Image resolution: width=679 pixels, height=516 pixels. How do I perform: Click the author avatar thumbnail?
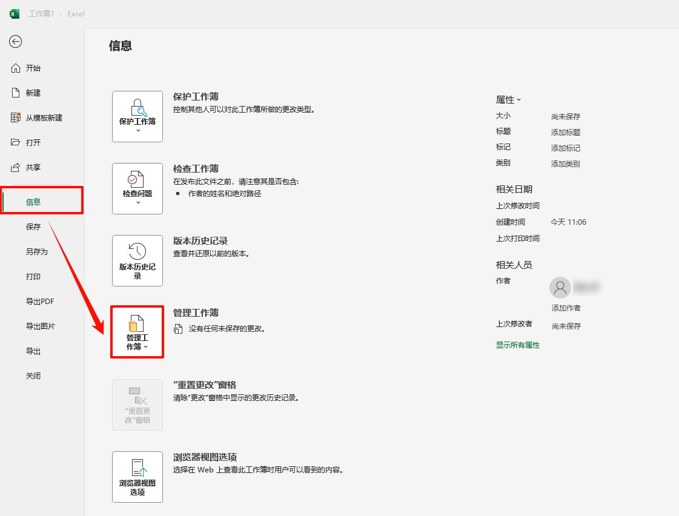click(x=560, y=288)
